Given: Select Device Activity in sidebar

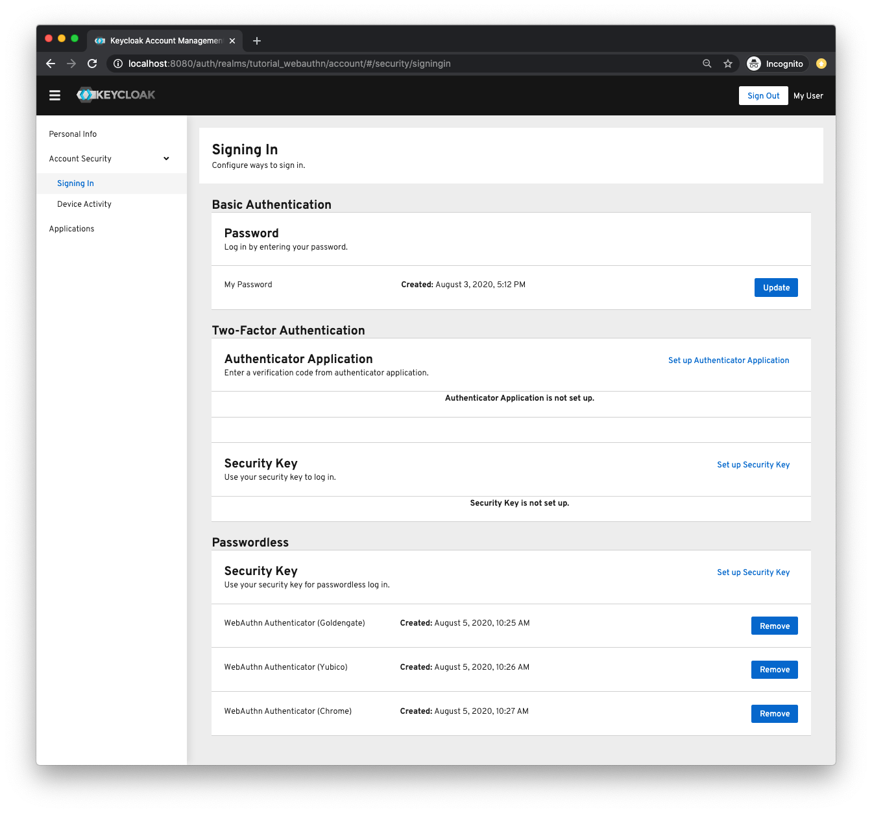Looking at the screenshot, I should pos(84,204).
